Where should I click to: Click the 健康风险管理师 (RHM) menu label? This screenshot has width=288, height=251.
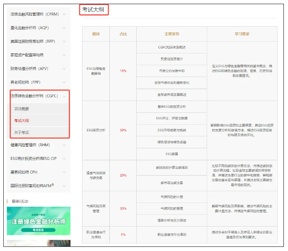click(x=30, y=145)
